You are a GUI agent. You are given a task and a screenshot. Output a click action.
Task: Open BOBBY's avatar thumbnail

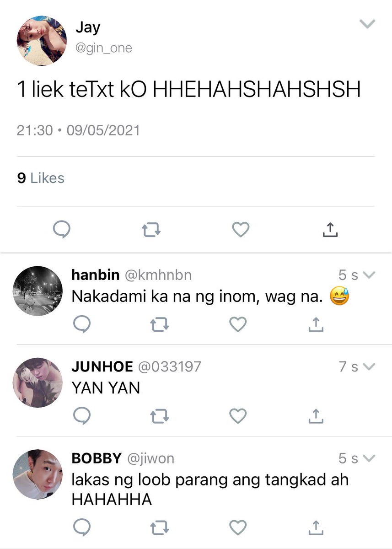(38, 474)
